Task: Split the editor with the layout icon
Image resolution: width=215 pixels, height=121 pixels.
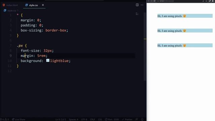Action: [x=137, y=5]
